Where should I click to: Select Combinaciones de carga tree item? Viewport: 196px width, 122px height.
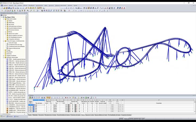(15, 44)
